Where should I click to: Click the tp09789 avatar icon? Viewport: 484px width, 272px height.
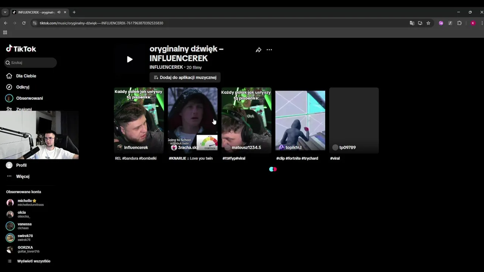tap(335, 147)
